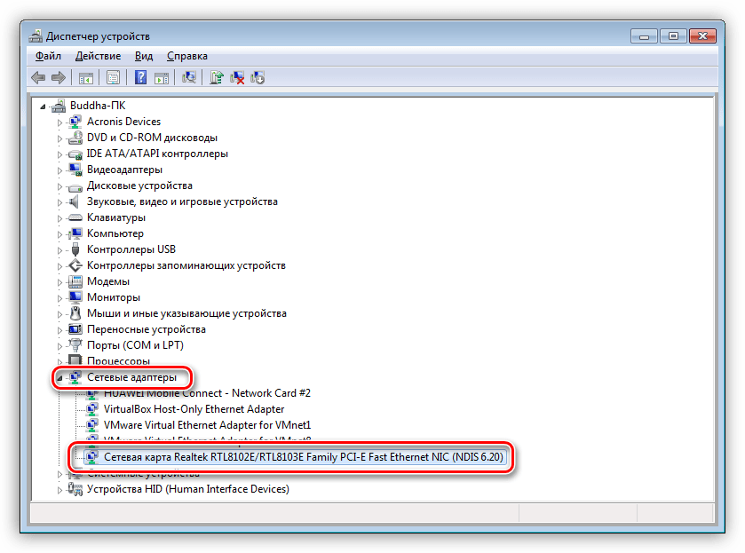Open the Файл menu
This screenshot has width=745, height=553.
(x=48, y=56)
